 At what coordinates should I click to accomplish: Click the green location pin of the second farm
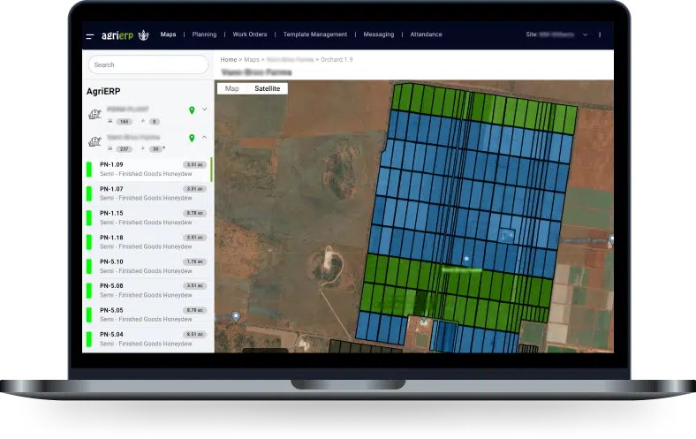tap(192, 138)
